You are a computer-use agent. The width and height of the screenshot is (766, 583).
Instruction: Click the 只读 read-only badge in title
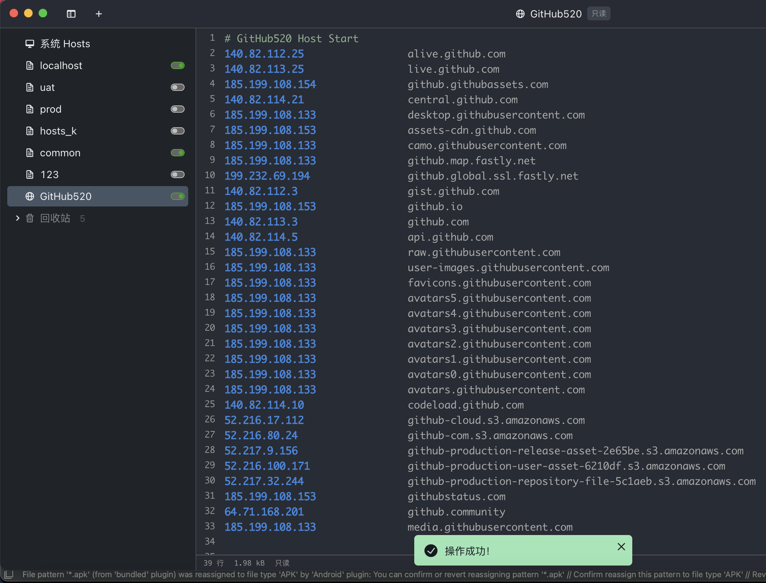coord(599,13)
